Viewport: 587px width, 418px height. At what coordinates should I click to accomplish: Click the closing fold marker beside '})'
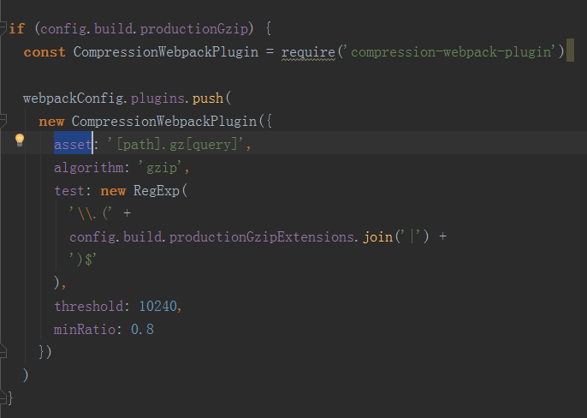pos(3,352)
